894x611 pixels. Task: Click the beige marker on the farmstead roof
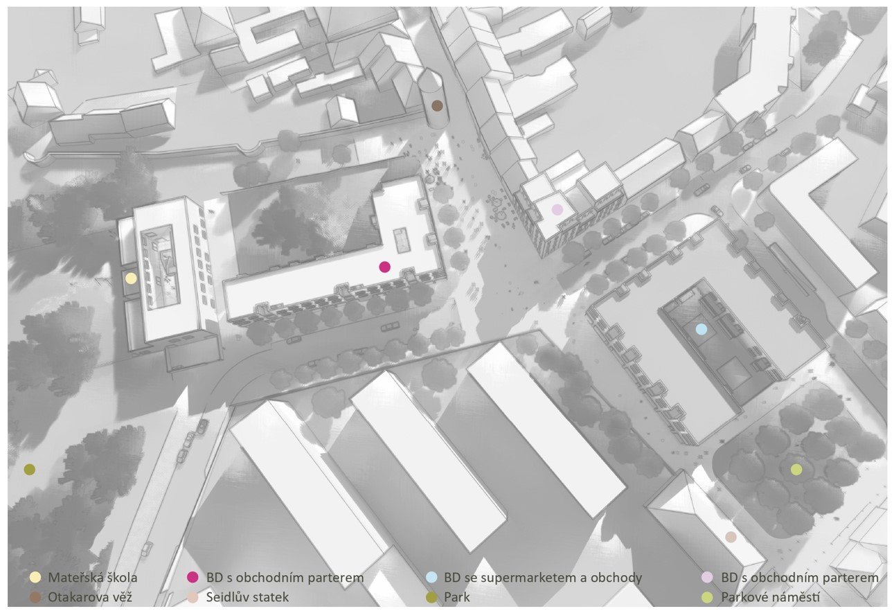[730, 537]
